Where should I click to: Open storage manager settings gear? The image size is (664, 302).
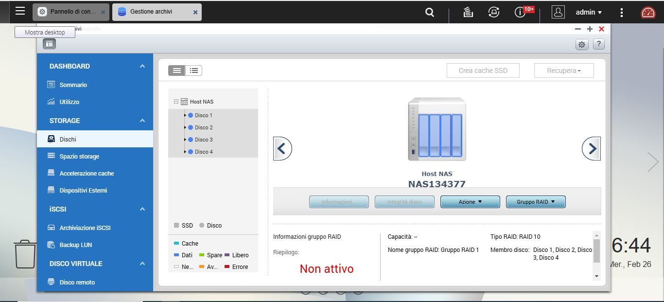click(581, 45)
